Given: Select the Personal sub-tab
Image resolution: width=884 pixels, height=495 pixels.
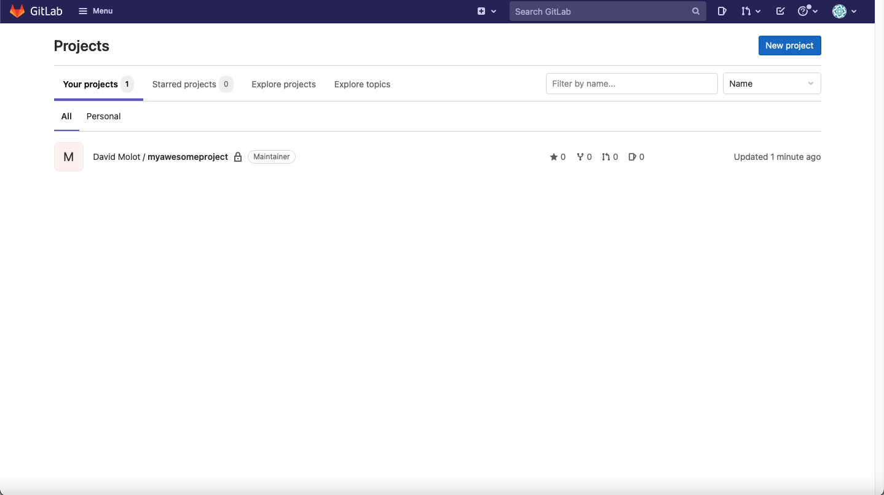Looking at the screenshot, I should point(103,116).
